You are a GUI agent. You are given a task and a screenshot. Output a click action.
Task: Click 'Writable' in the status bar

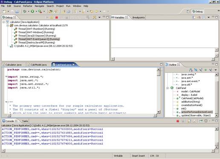click(x=118, y=156)
